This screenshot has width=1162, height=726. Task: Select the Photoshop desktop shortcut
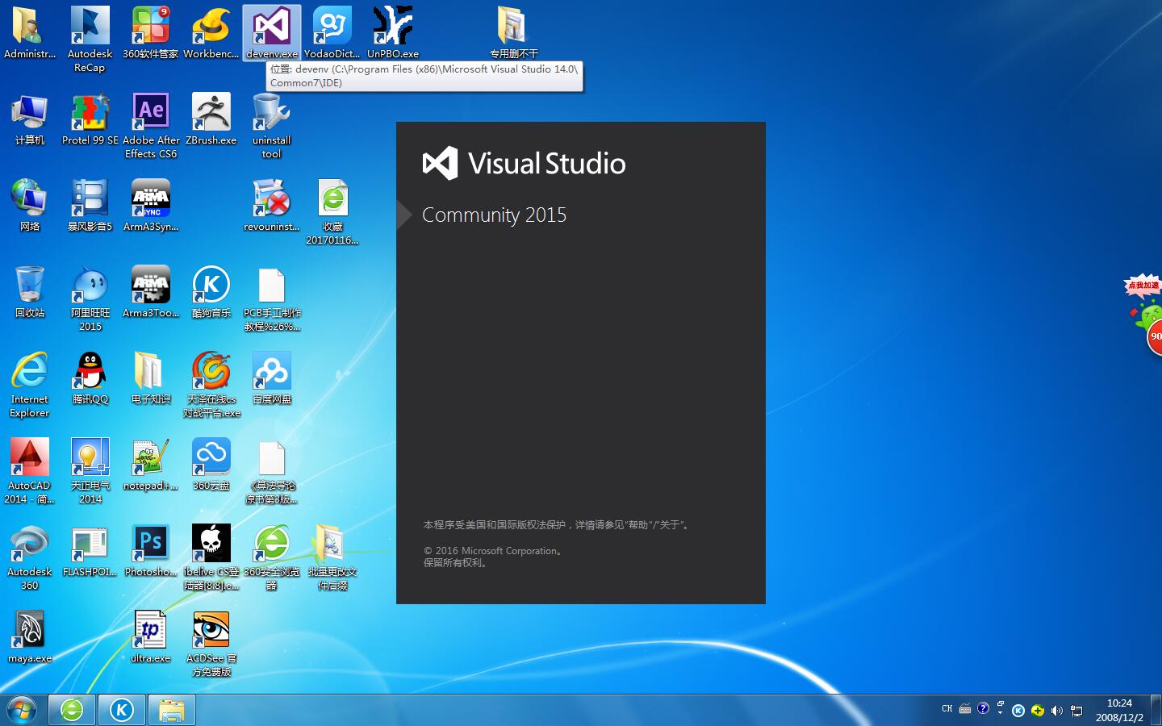[151, 551]
